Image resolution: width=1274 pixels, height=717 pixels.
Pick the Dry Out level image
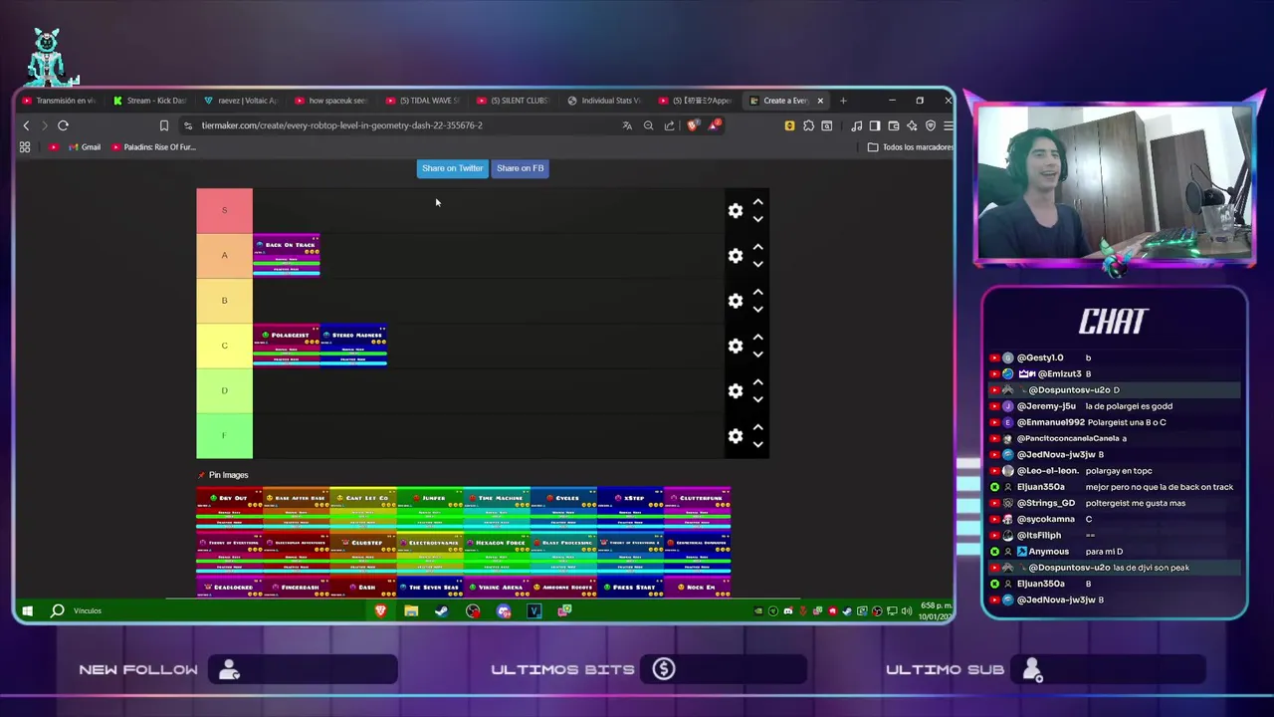(229, 508)
